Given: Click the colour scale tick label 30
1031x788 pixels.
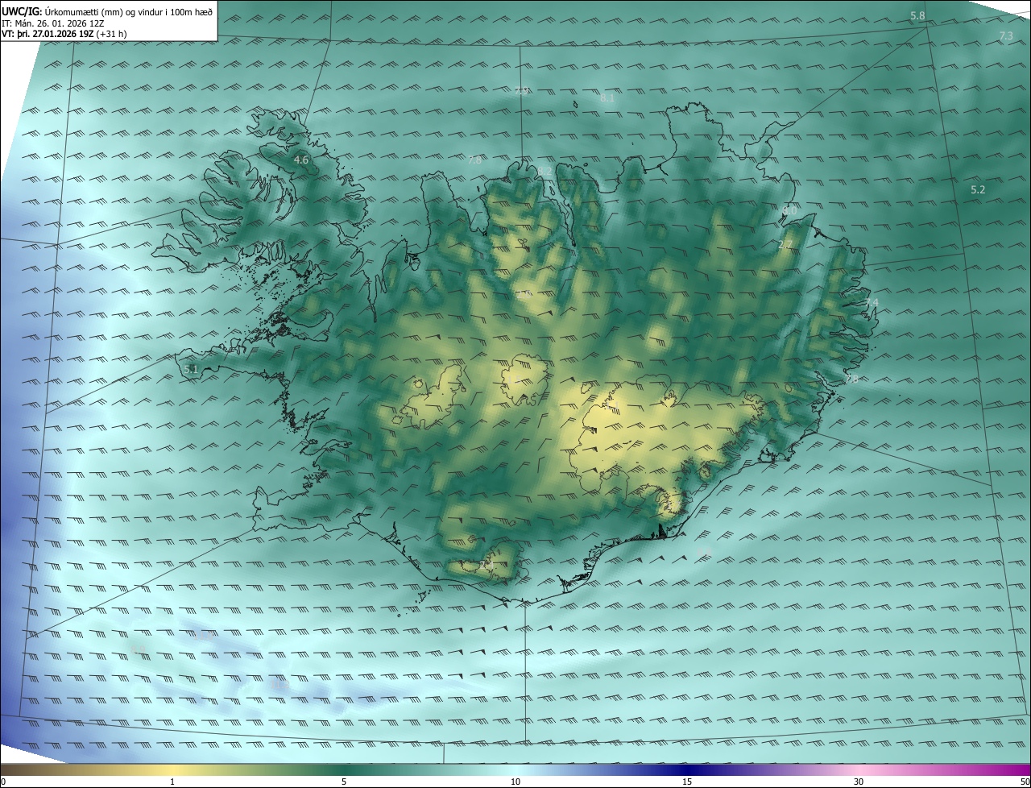Looking at the screenshot, I should (x=859, y=782).
